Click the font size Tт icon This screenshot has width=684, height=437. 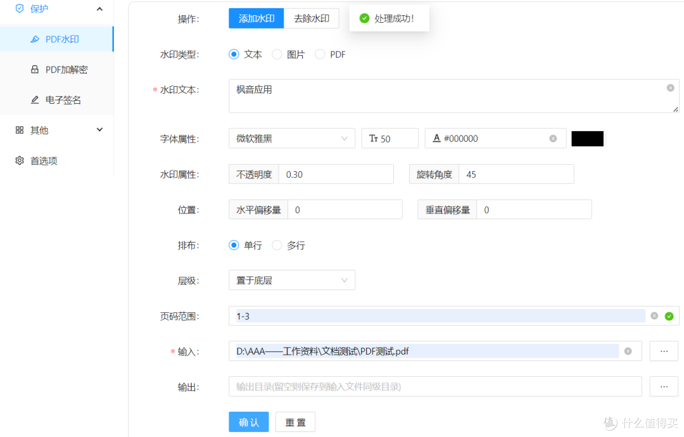pyautogui.click(x=374, y=138)
